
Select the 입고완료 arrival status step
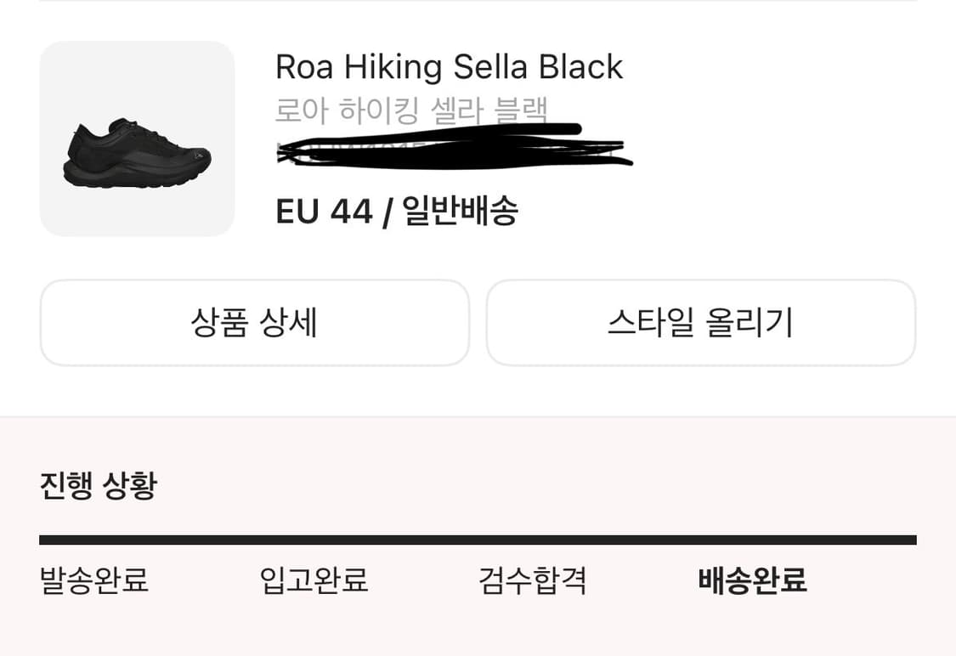click(314, 582)
